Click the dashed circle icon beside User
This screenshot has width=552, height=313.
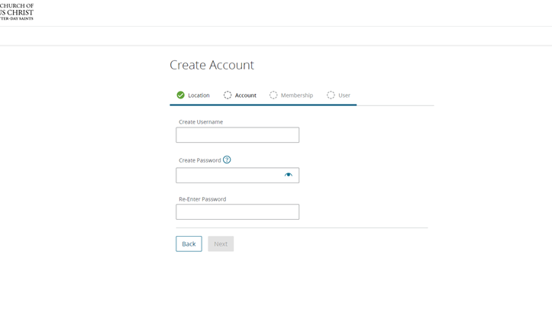[331, 95]
